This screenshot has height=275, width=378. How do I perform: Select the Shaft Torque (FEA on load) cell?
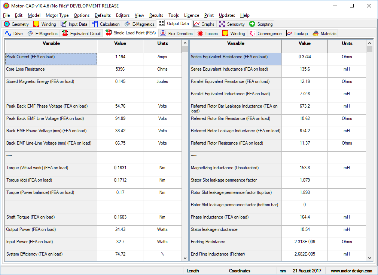(x=51, y=219)
